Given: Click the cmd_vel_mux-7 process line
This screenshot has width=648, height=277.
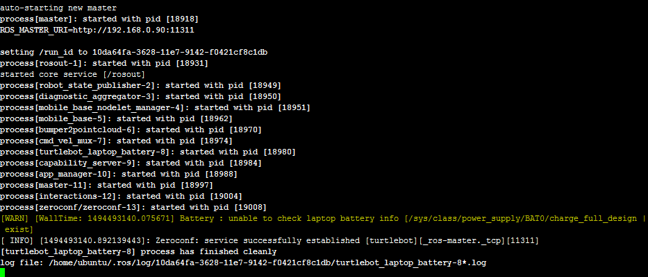Looking at the screenshot, I should coord(117,141).
